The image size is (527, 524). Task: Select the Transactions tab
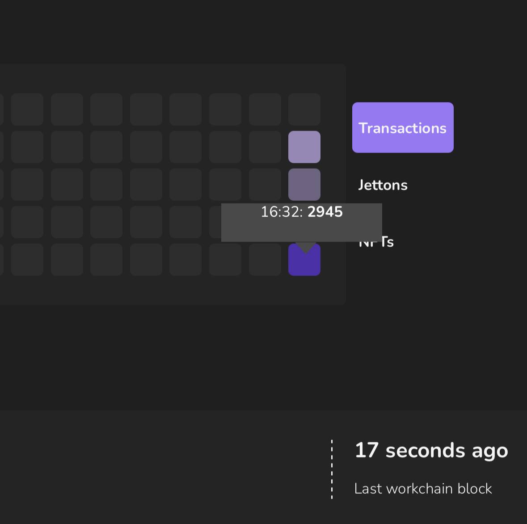point(402,128)
